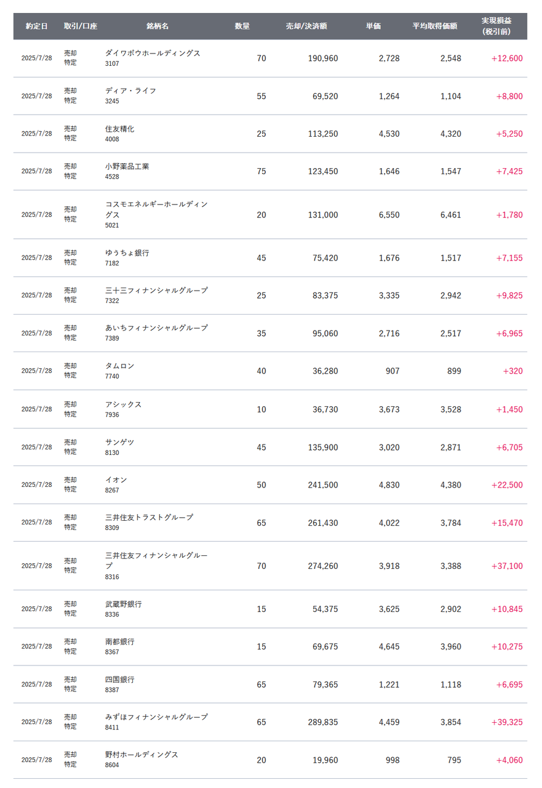Click the 武蔵野銀行 stock name
Screen dimensions: 542x788
(123, 605)
